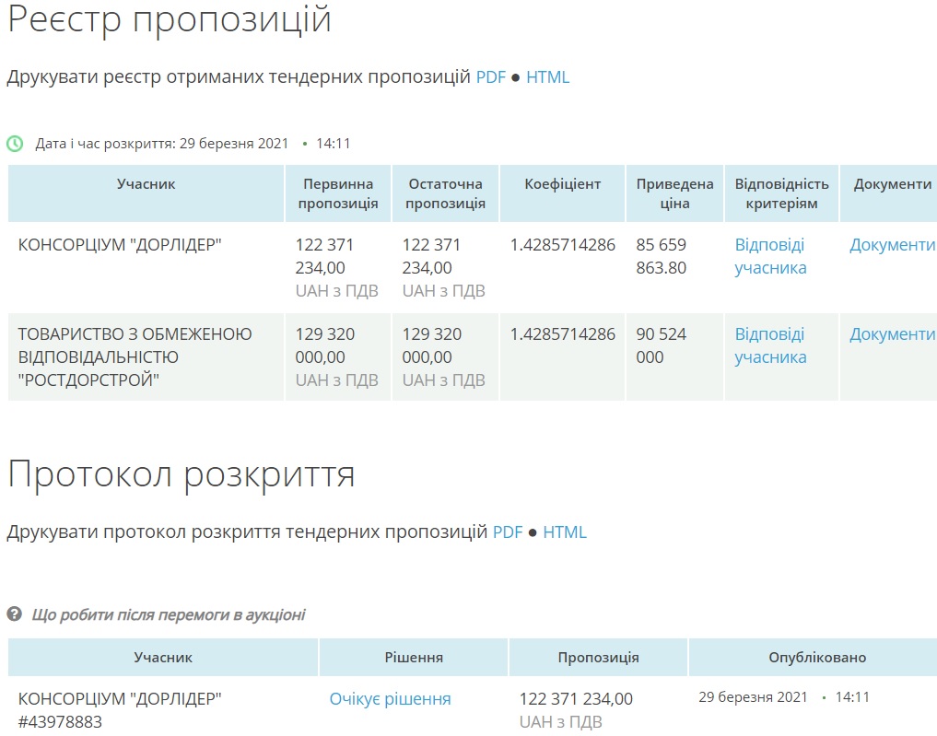Open the 'Очікує рішення' decision link

pos(390,699)
